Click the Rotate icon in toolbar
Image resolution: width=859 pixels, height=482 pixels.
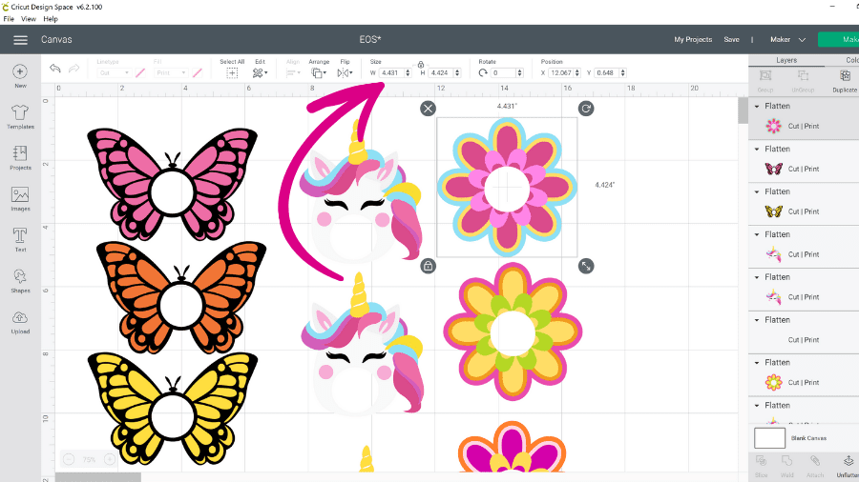[483, 72]
